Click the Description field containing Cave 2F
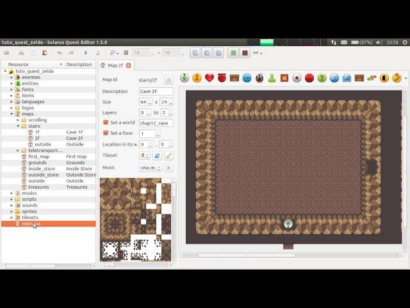 click(x=156, y=91)
